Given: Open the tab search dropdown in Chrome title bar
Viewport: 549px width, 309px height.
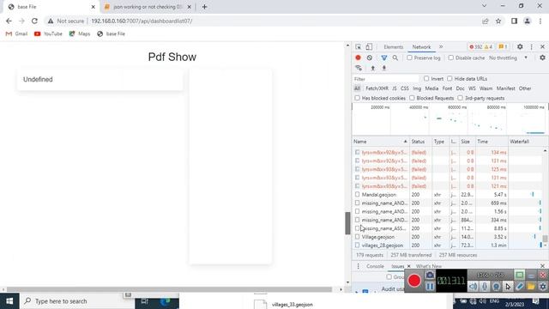Looking at the screenshot, I should (x=484, y=6).
